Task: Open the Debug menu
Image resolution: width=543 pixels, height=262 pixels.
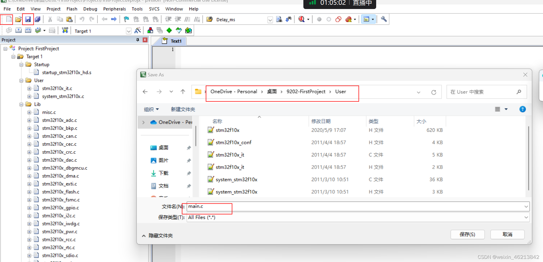Action: coord(90,9)
